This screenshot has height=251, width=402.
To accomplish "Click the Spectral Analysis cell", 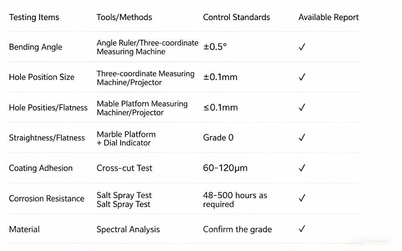I will point(128,229).
